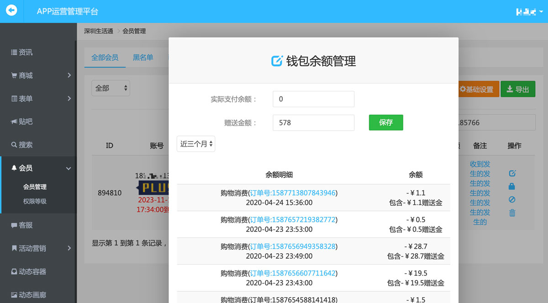The image size is (548, 303).
Task: Open 搜索 via its magnifier icon
Action: pos(14,145)
